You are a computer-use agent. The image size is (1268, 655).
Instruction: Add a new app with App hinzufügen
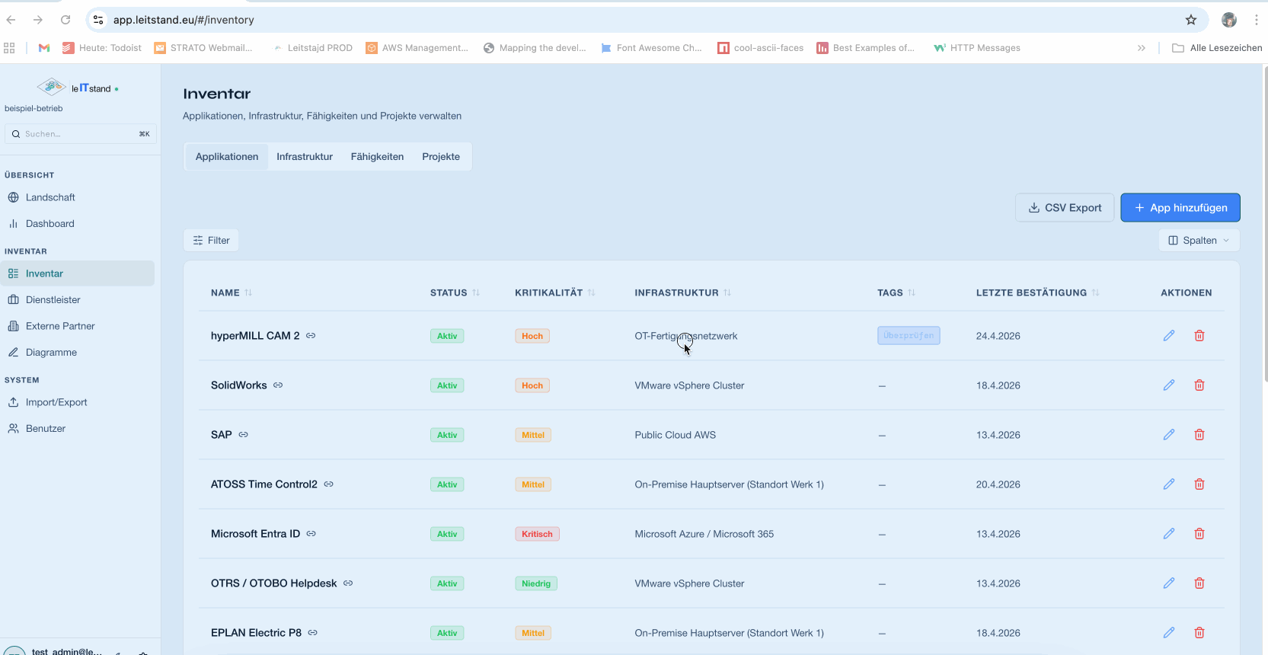pyautogui.click(x=1180, y=208)
